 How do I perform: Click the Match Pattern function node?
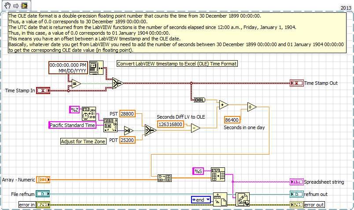click(110, 125)
